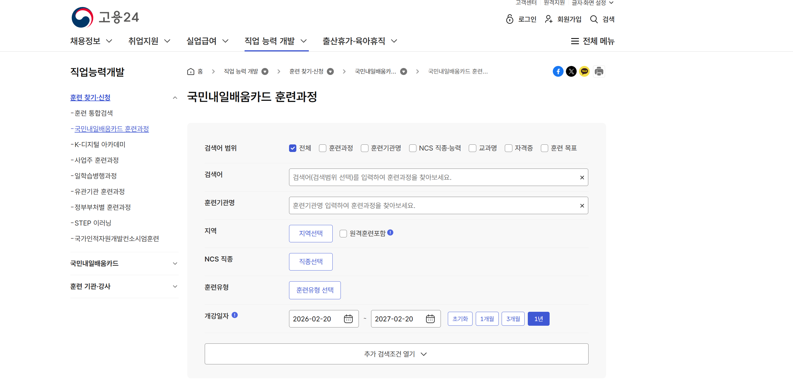Click the print page icon
Image resolution: width=793 pixels, height=385 pixels.
pos(599,71)
